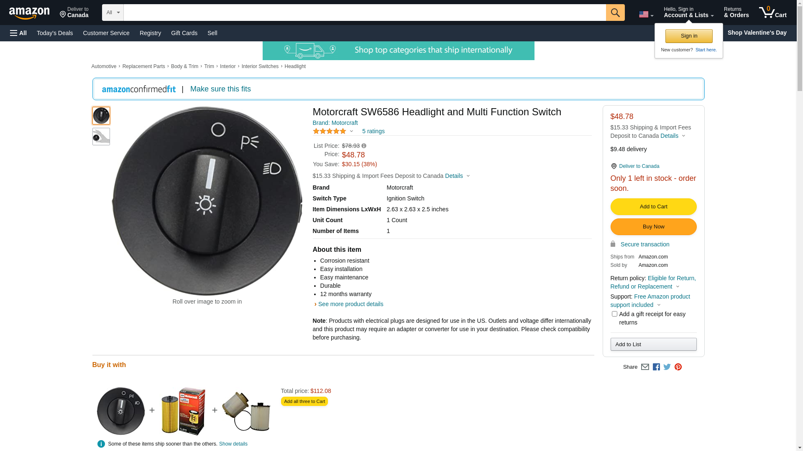Open the 5 ratings link
The width and height of the screenshot is (803, 451).
point(373,131)
